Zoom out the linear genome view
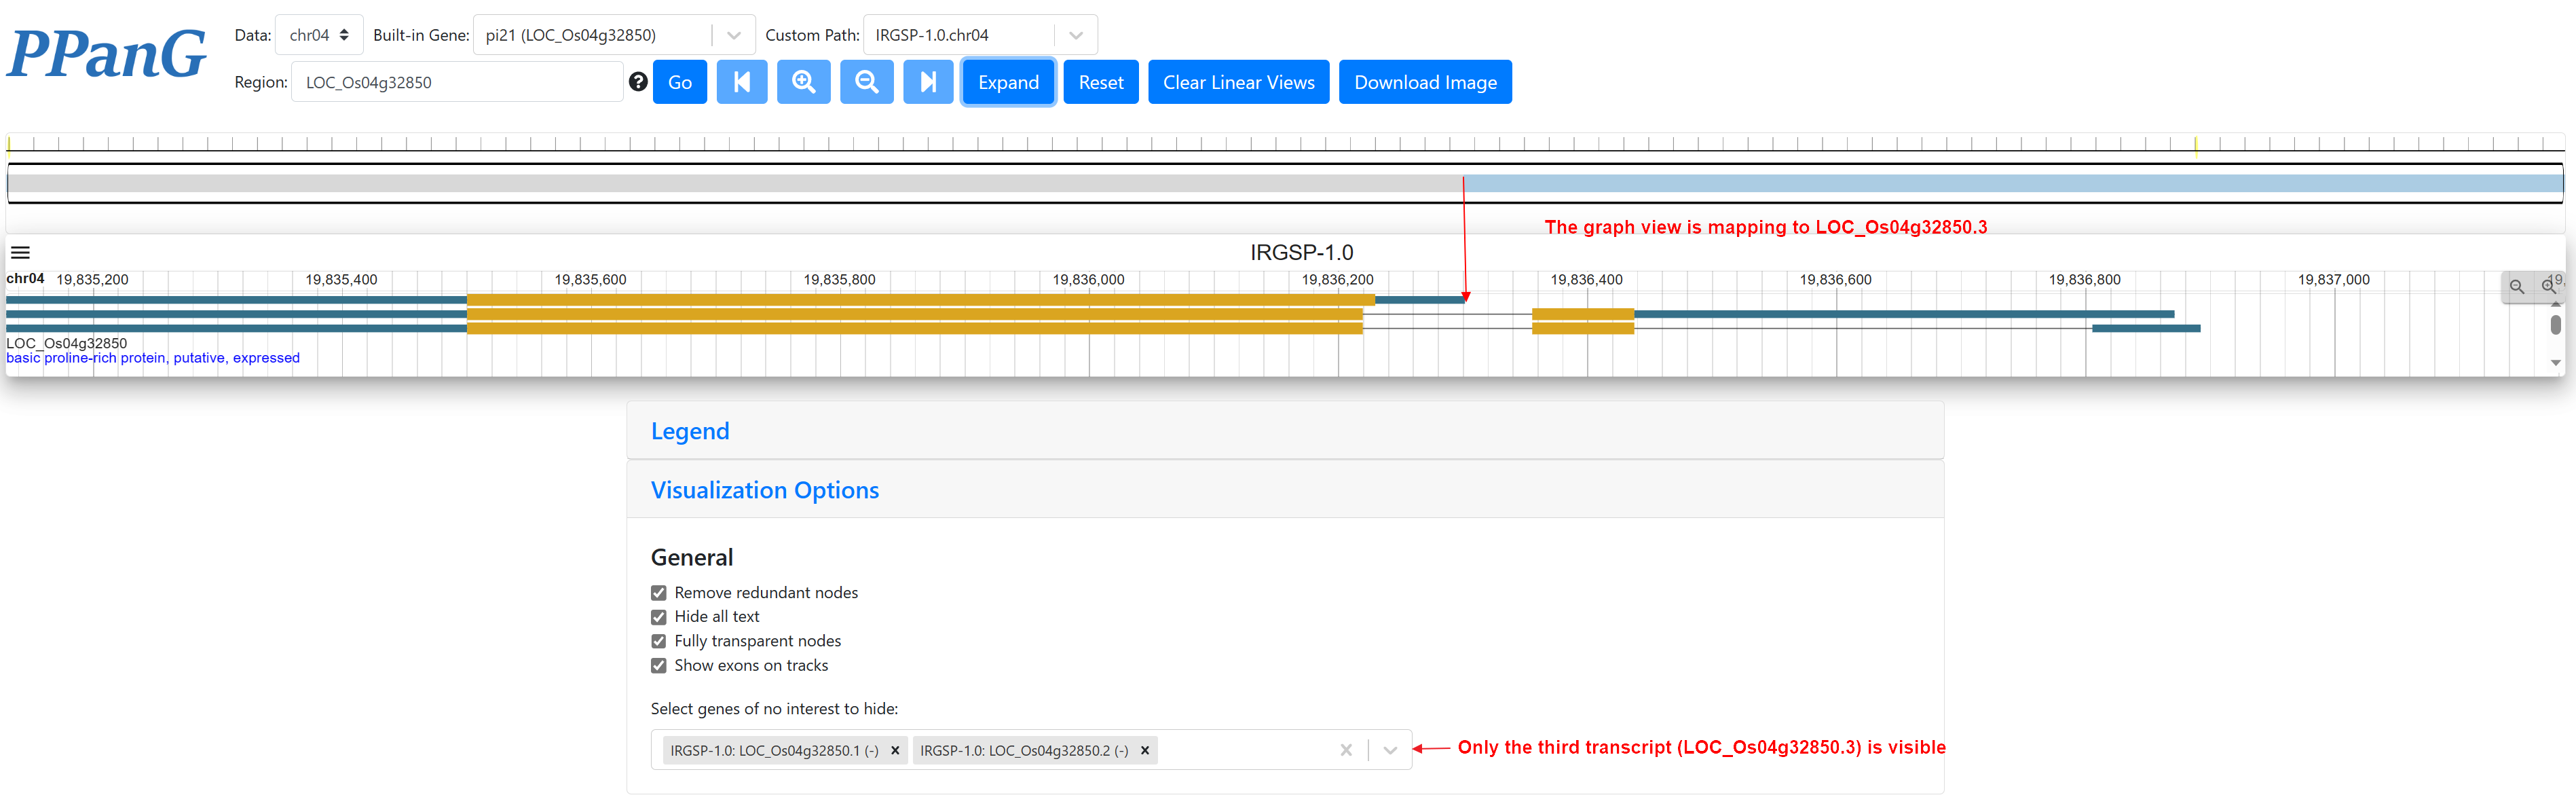This screenshot has width=2576, height=810. (x=2517, y=287)
